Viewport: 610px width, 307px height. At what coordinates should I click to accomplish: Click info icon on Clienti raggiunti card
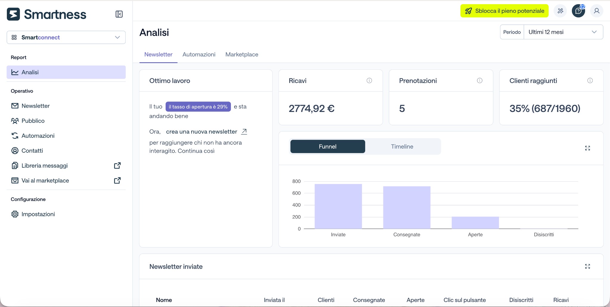tap(590, 80)
